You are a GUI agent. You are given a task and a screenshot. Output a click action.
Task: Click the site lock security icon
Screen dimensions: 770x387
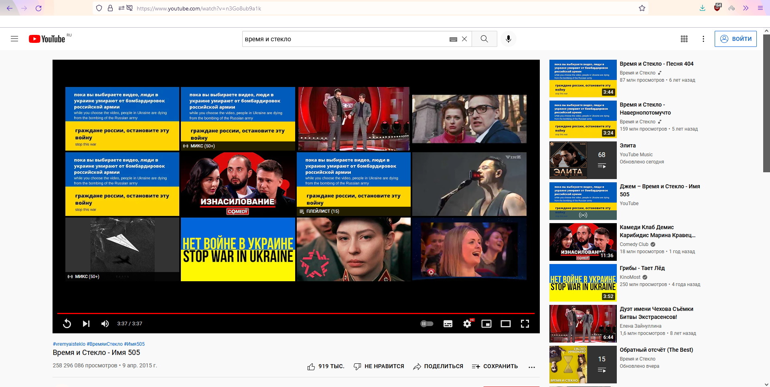coord(110,8)
